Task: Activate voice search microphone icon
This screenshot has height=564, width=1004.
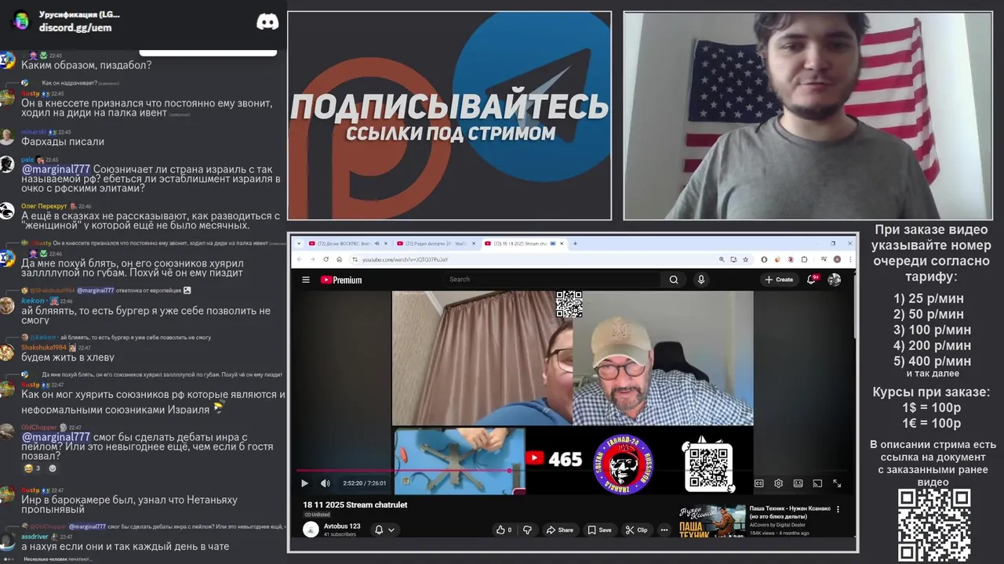Action: pos(701,280)
